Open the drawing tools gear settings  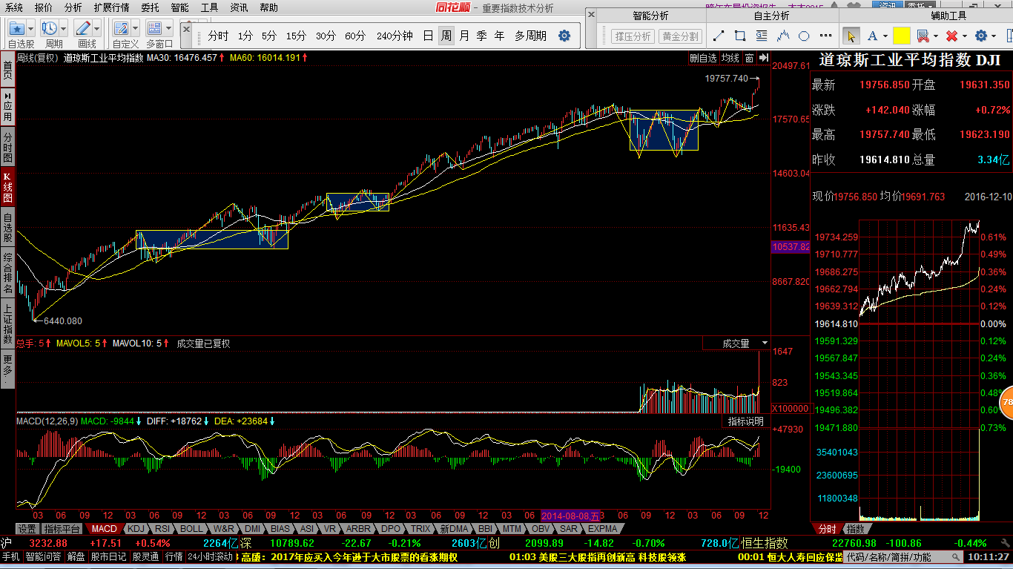[x=981, y=36]
